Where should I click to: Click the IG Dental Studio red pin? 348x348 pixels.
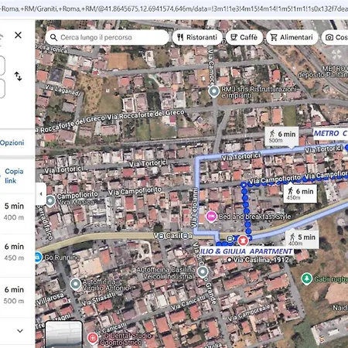click(x=93, y=338)
